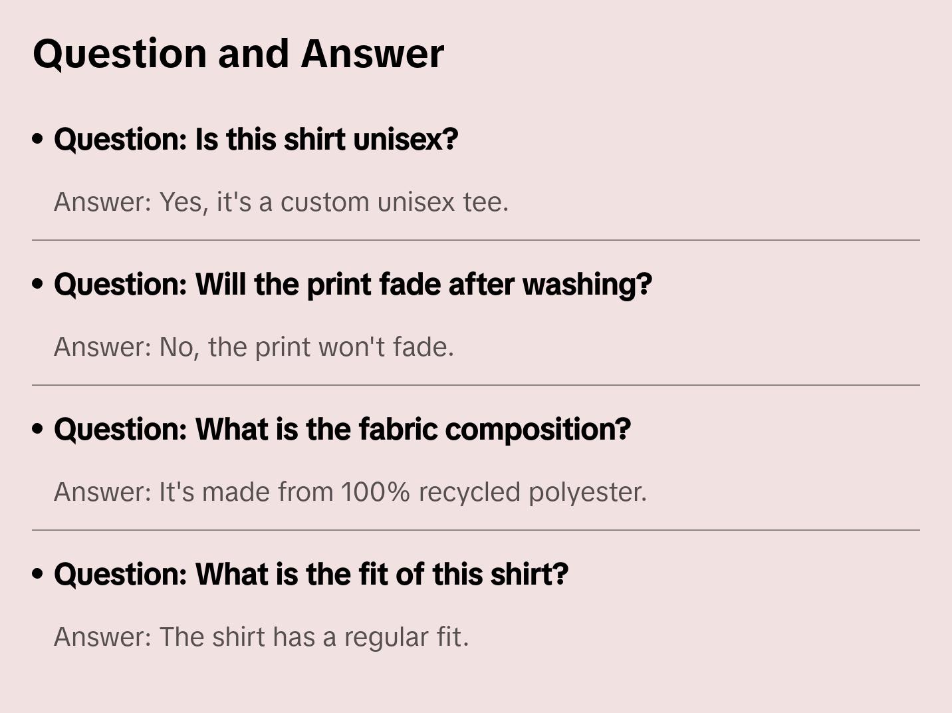The height and width of the screenshot is (713, 952).
Task: Click 'What is the fit of this shirt?'
Action: pos(311,575)
